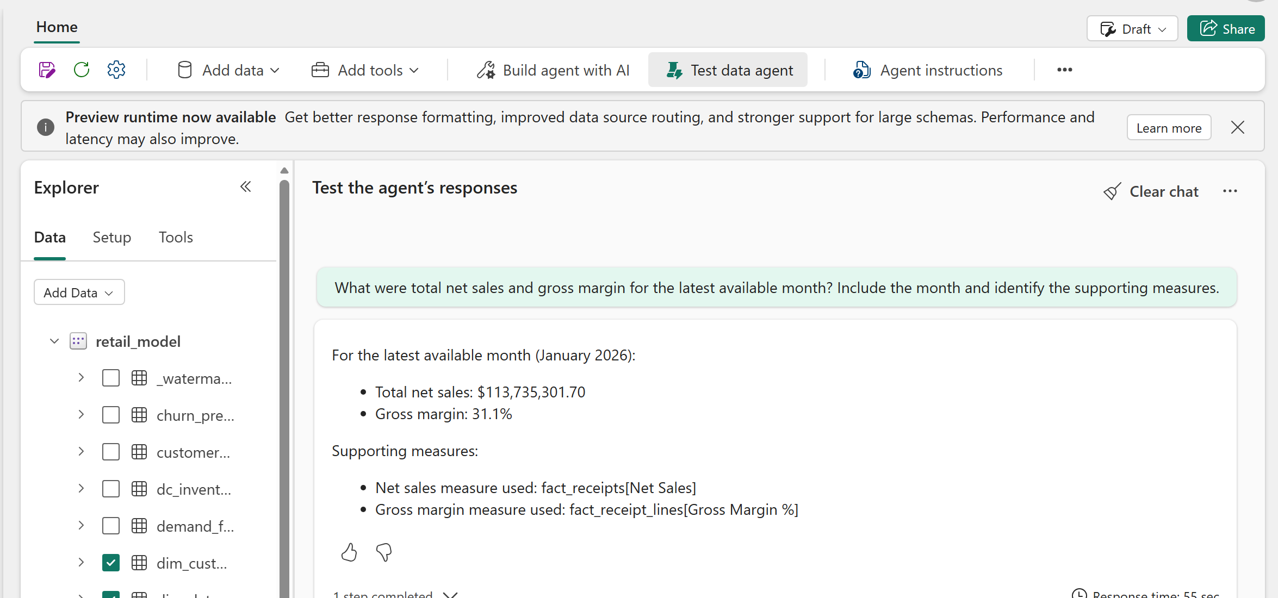Image resolution: width=1278 pixels, height=598 pixels.
Task: Open the Add Data dropdown in Explorer
Action: 79,292
